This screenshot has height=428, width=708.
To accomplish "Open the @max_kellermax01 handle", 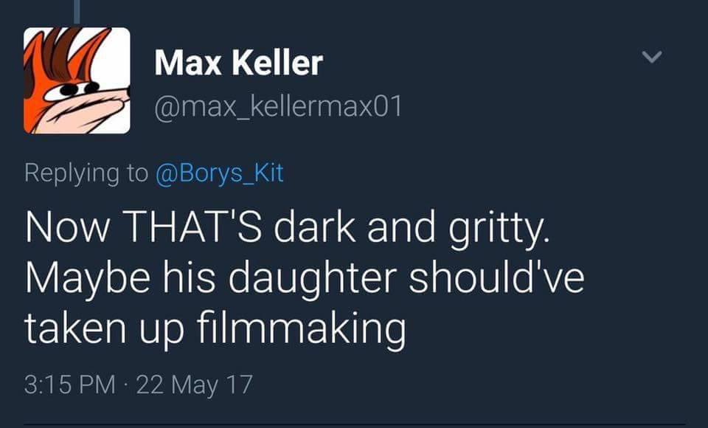I will (278, 108).
